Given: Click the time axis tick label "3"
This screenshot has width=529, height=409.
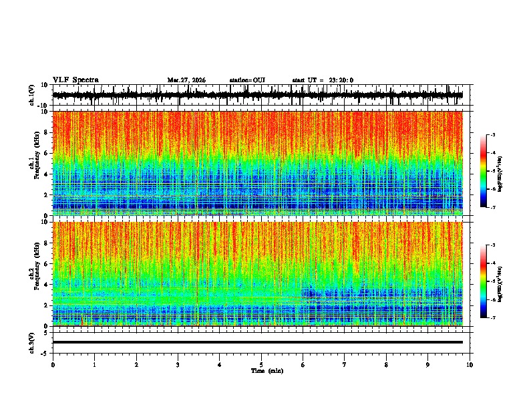Looking at the screenshot, I should (x=178, y=365).
